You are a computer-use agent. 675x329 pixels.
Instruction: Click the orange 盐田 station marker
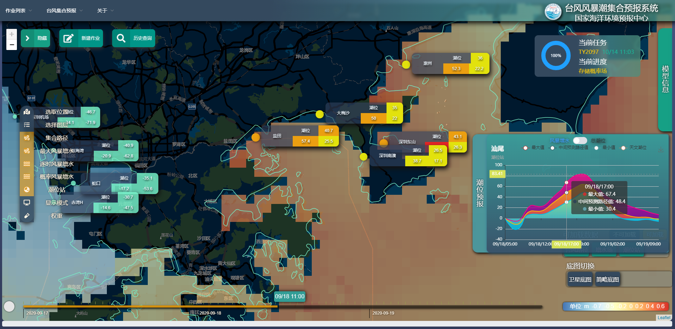tap(256, 137)
